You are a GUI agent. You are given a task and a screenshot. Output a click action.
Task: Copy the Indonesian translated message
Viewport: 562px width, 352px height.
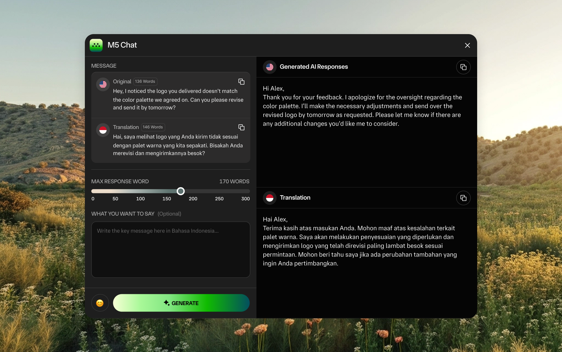pos(241,127)
